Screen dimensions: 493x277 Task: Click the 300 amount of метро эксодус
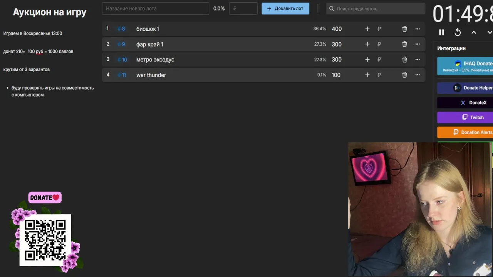point(337,60)
